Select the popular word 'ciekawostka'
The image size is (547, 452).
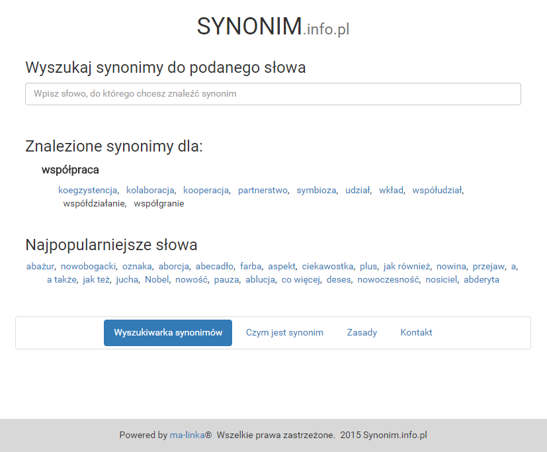point(327,267)
